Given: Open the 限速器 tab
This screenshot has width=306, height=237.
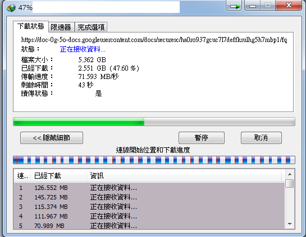Looking at the screenshot, I should coord(61,27).
